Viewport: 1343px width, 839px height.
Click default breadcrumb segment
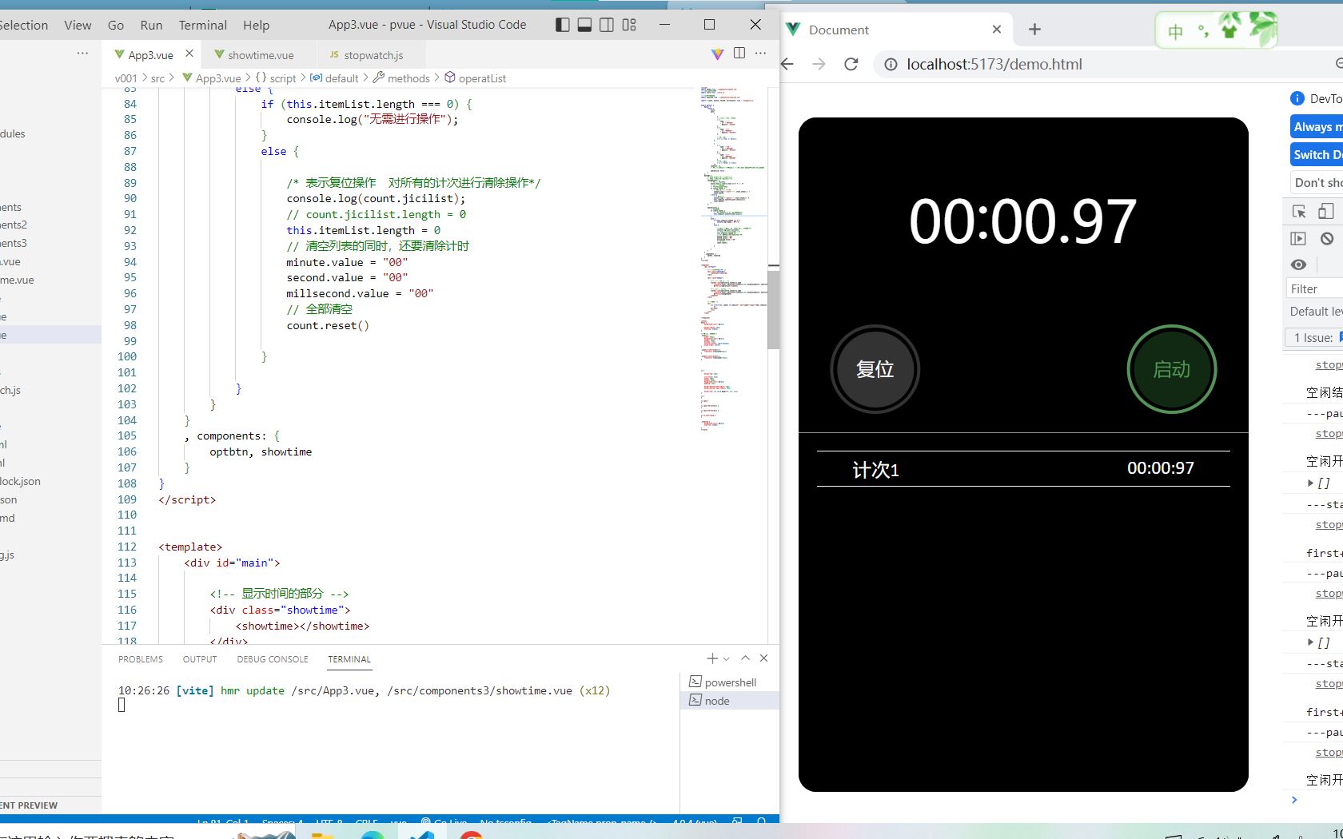[334, 78]
